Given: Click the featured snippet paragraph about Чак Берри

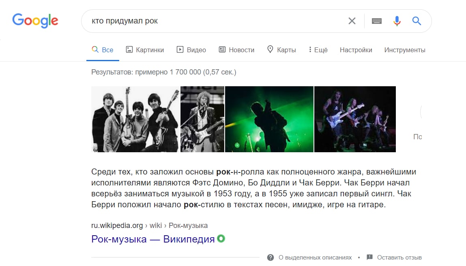Looking at the screenshot, I should point(253,188).
